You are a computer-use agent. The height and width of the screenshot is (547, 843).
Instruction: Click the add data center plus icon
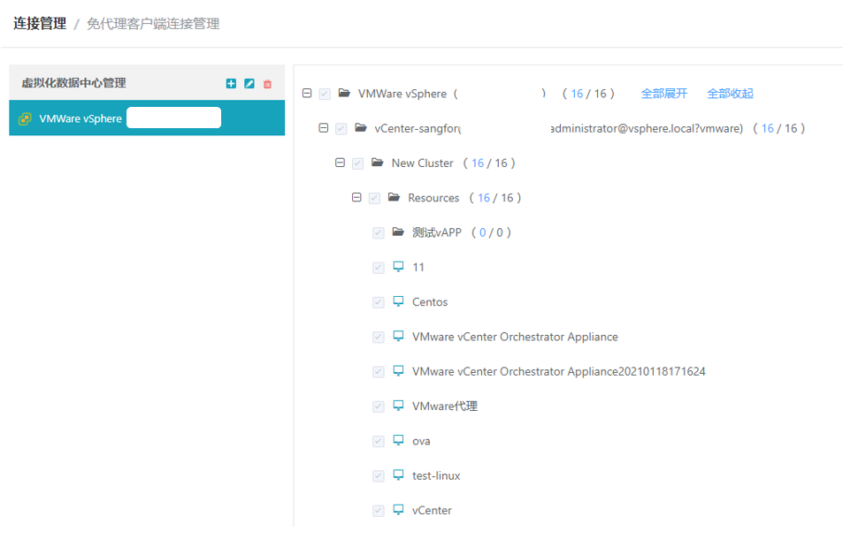pyautogui.click(x=231, y=84)
